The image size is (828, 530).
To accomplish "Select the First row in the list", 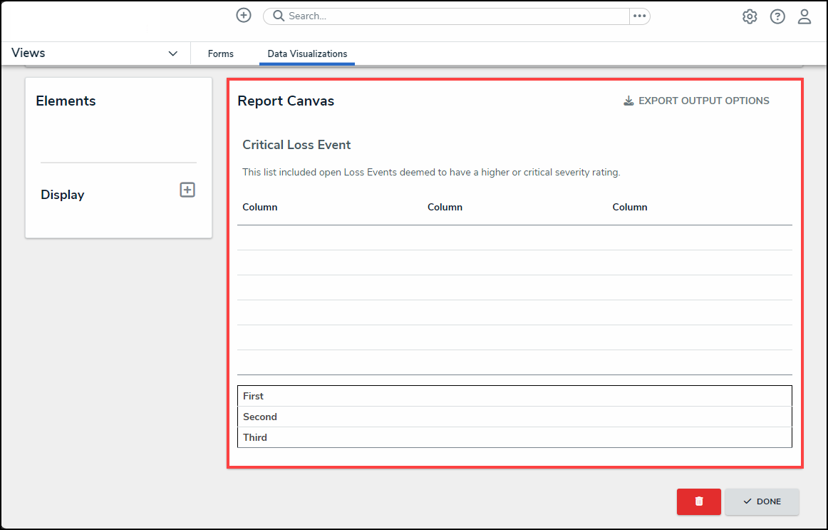I will [x=514, y=396].
